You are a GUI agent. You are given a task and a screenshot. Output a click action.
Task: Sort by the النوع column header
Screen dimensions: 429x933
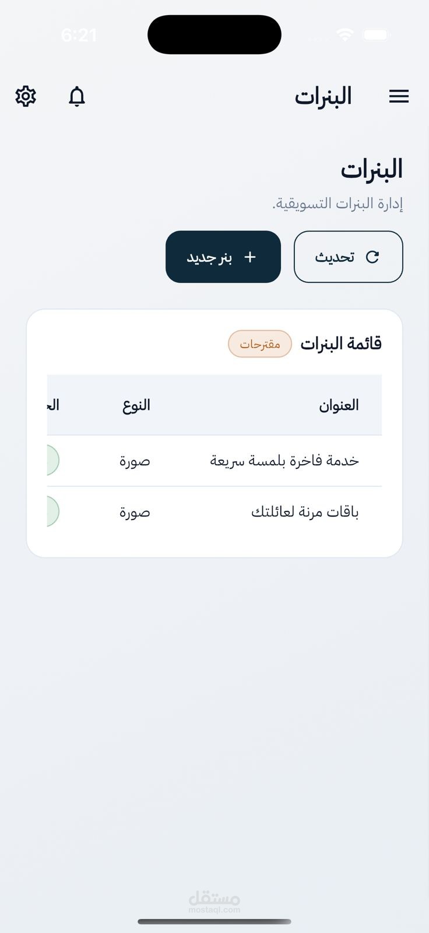(x=136, y=405)
